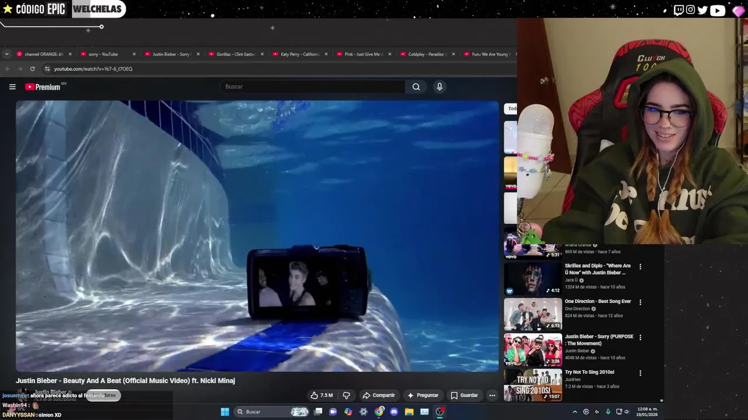
Task: Open Instagram icon in stream header
Action: tap(691, 10)
